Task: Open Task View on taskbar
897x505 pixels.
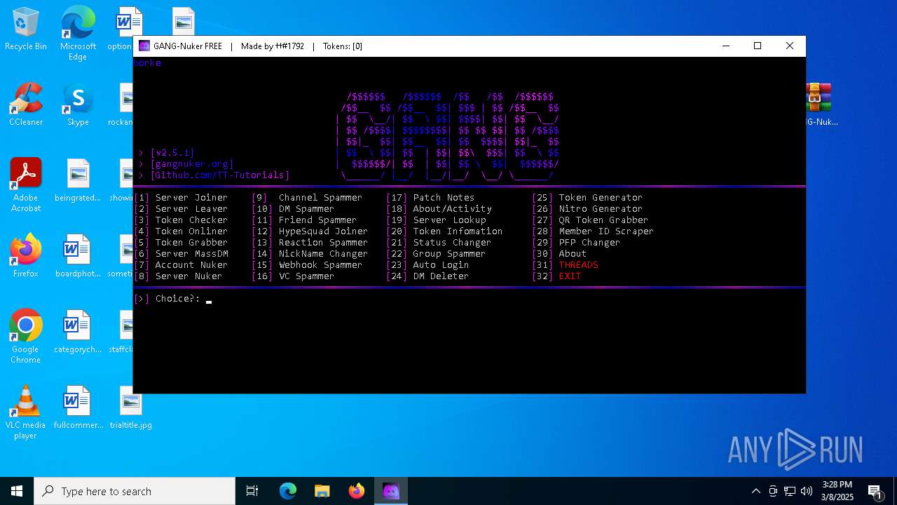Action: 252,491
